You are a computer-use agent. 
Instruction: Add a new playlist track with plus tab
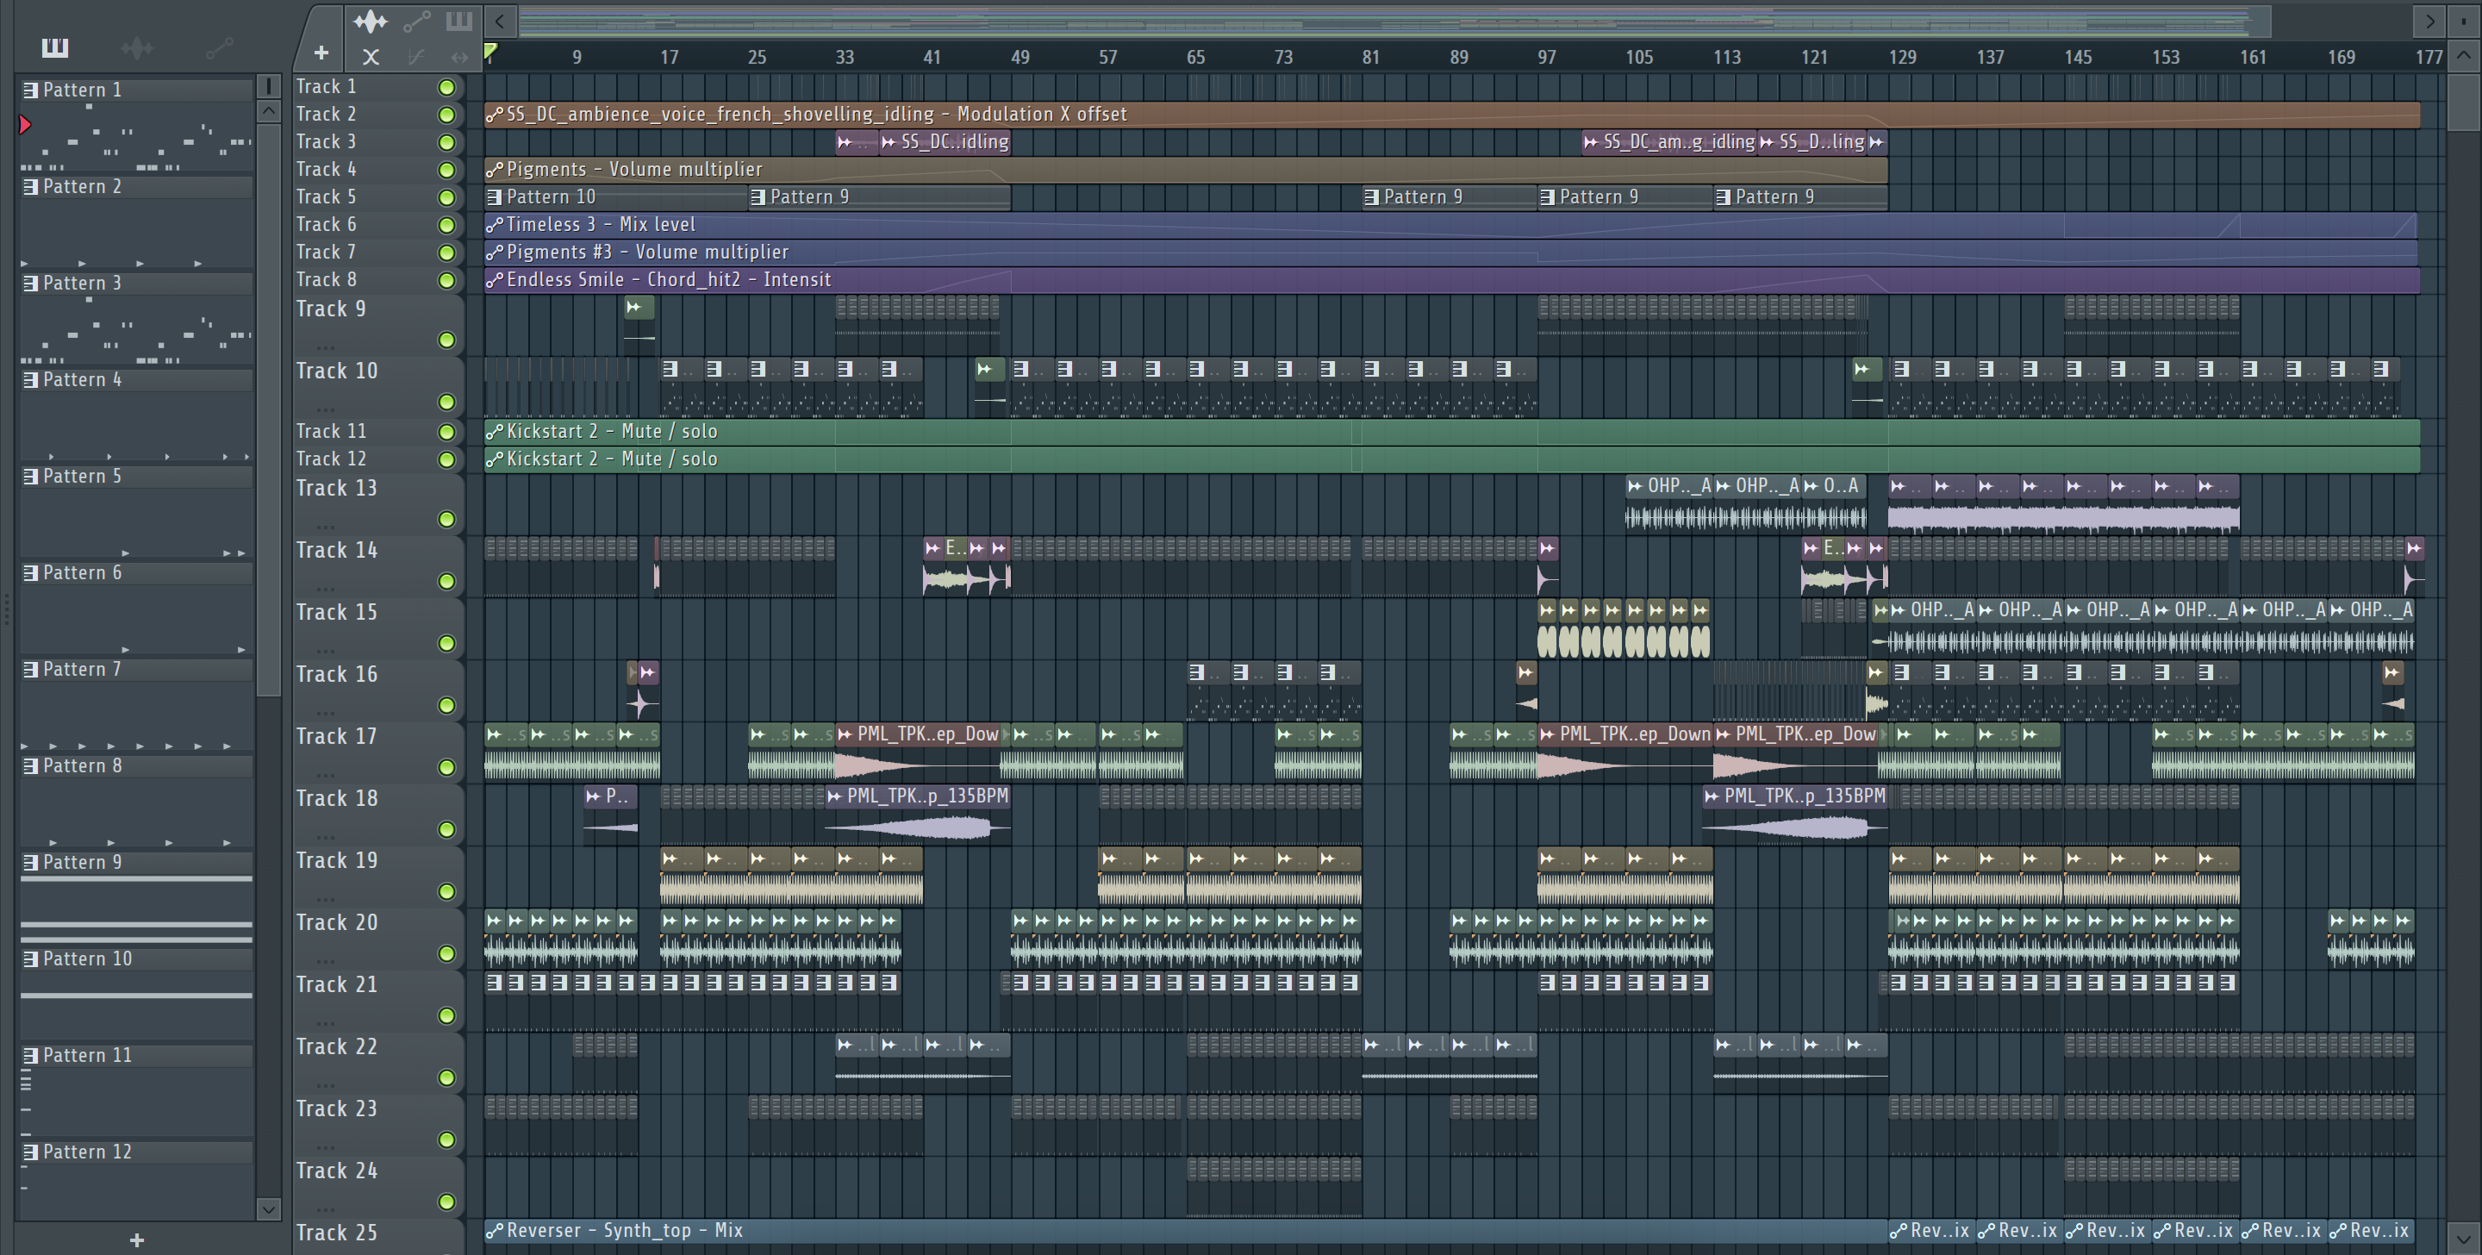(x=321, y=53)
